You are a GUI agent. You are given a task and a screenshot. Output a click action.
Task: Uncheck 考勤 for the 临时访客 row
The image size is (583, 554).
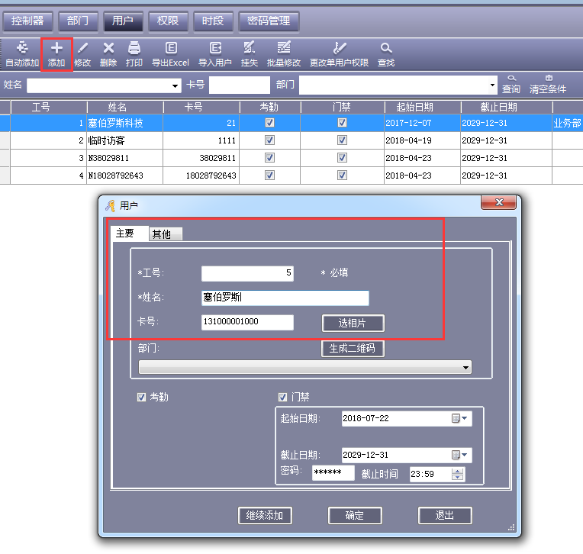269,140
